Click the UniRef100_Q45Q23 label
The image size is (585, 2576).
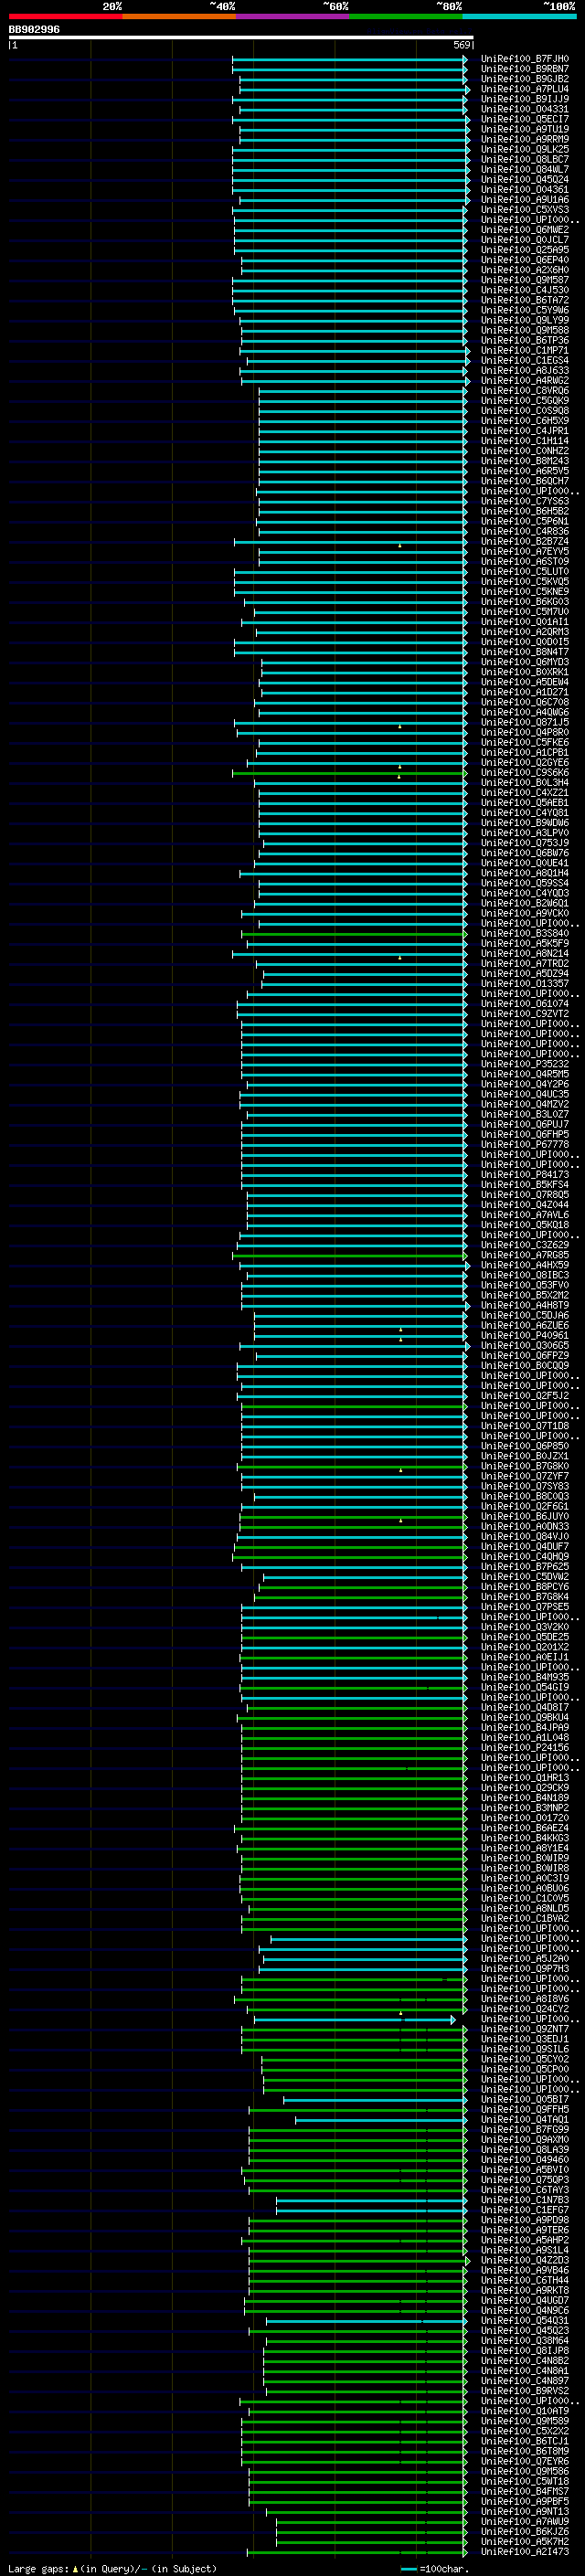coord(524,2330)
